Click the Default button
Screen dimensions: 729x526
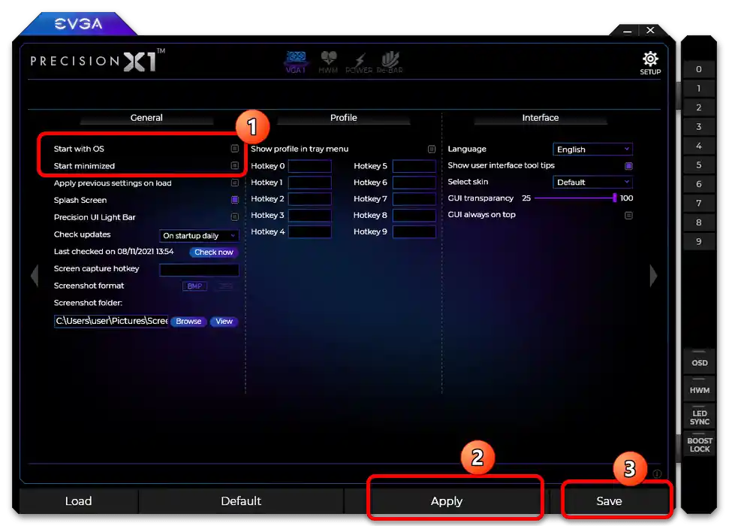[241, 501]
